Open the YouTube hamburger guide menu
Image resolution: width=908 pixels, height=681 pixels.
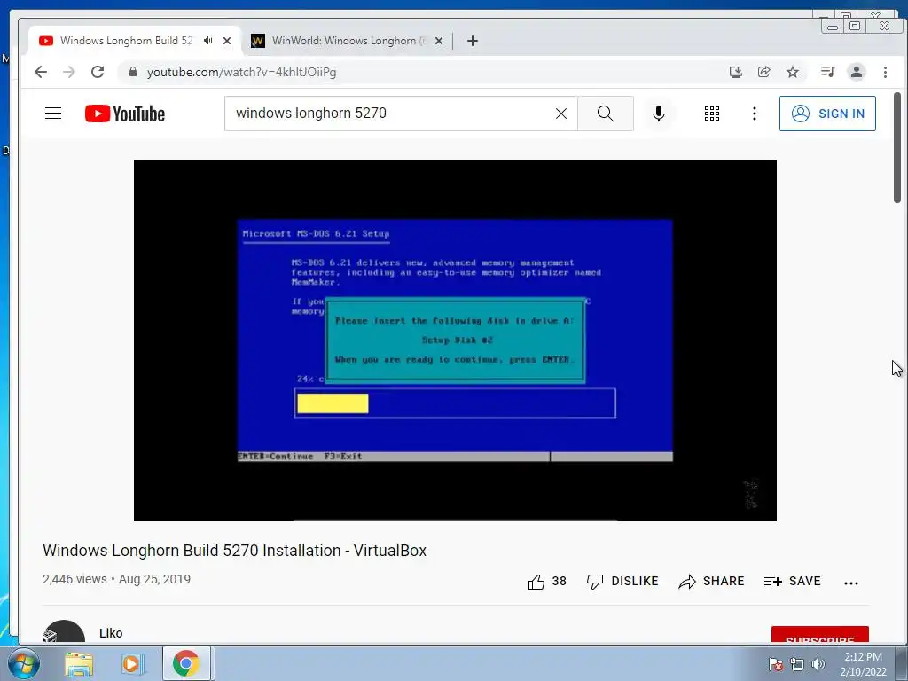click(53, 113)
